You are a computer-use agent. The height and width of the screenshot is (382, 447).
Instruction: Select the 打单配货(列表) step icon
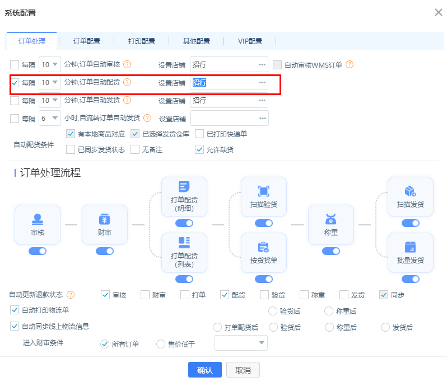click(x=184, y=243)
